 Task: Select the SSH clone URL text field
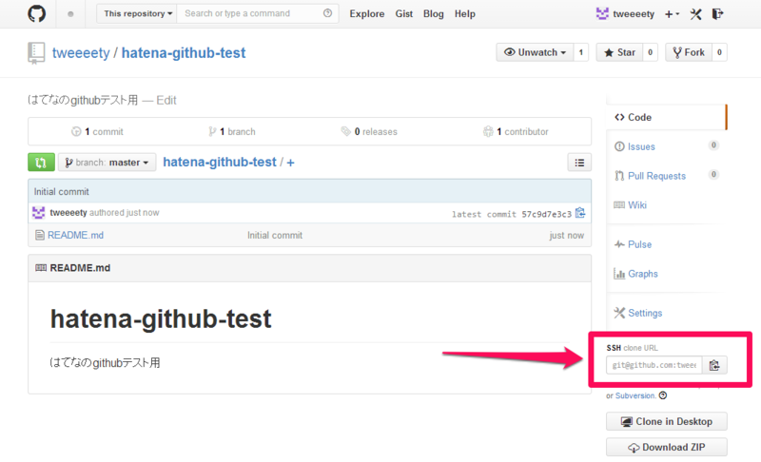[x=654, y=365]
